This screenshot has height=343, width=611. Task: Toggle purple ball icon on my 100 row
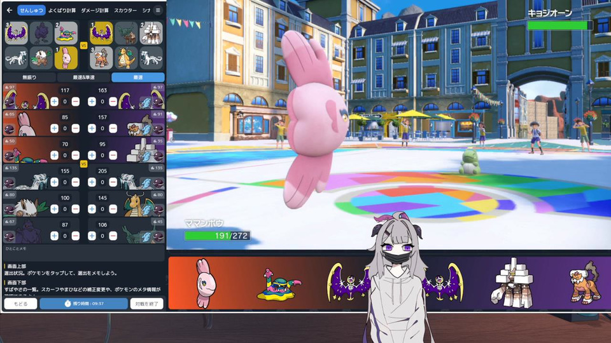coord(9,210)
